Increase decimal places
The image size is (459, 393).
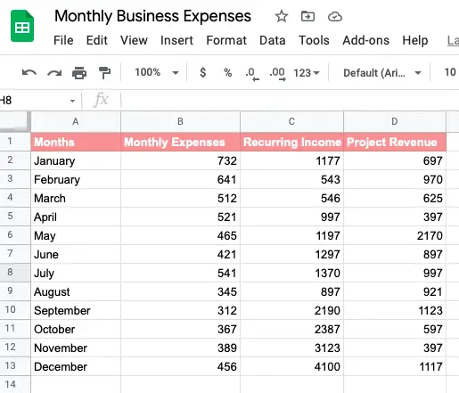pyautogui.click(x=277, y=73)
